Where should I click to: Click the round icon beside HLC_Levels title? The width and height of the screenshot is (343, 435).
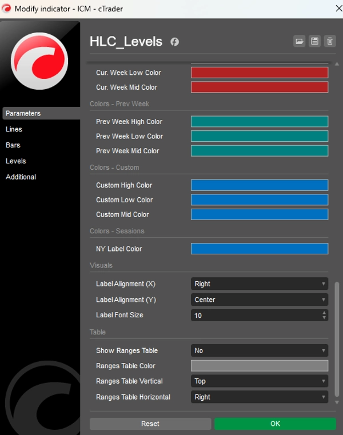(175, 42)
